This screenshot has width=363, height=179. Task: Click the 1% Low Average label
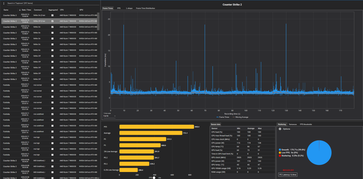pos(110,152)
